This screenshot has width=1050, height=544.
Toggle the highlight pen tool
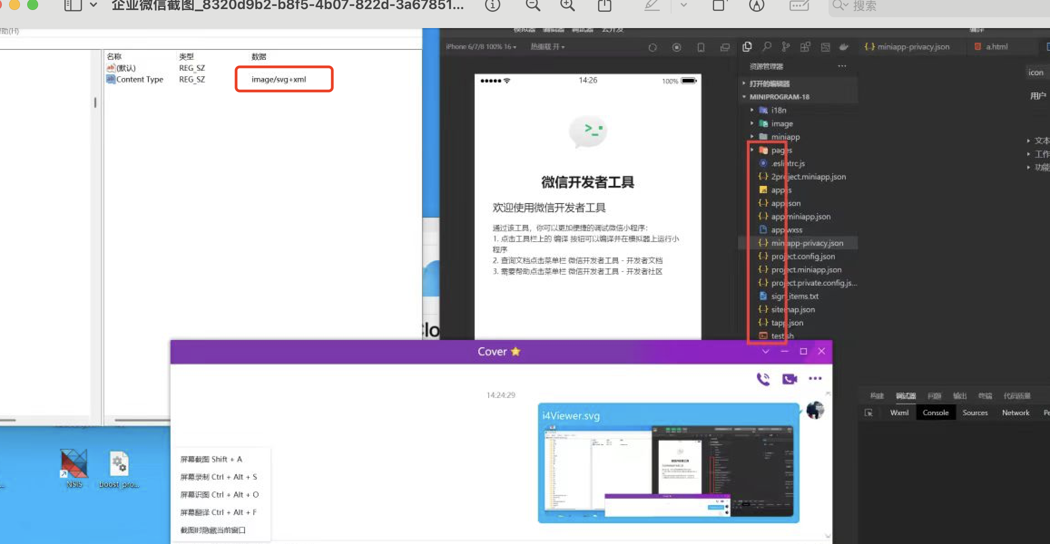click(x=652, y=5)
